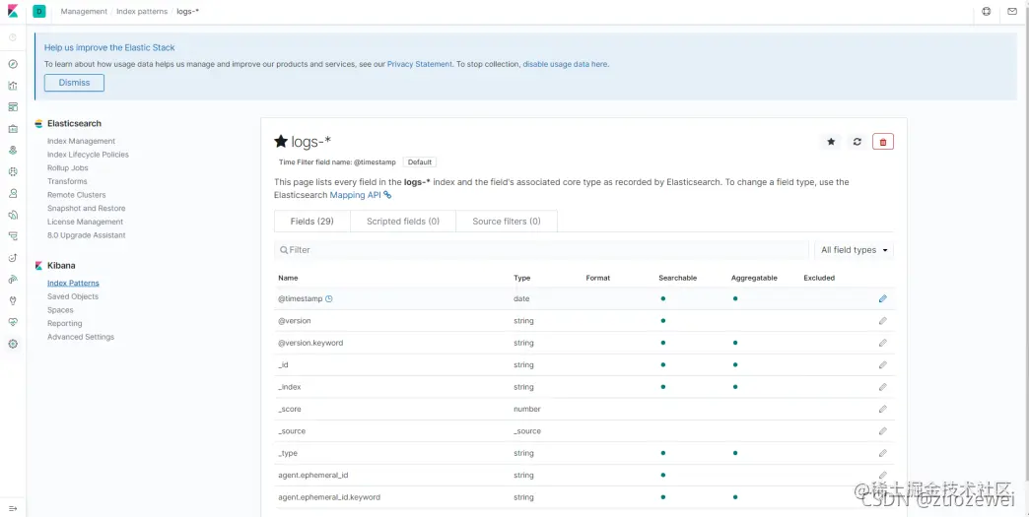Image resolution: width=1029 pixels, height=517 pixels.
Task: Open Metrics from the side navigation
Action: coord(13,193)
